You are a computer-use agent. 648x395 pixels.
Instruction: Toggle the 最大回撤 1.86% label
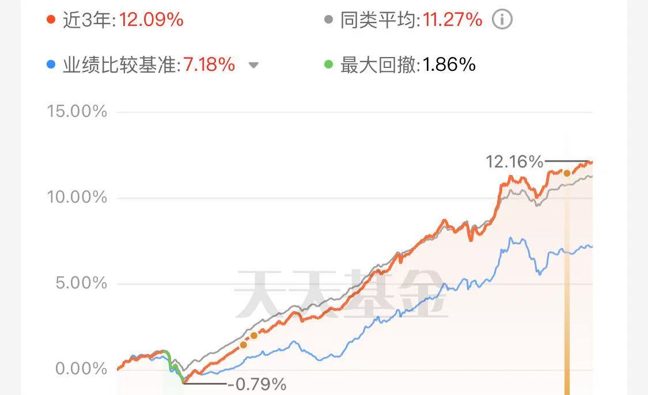408,65
